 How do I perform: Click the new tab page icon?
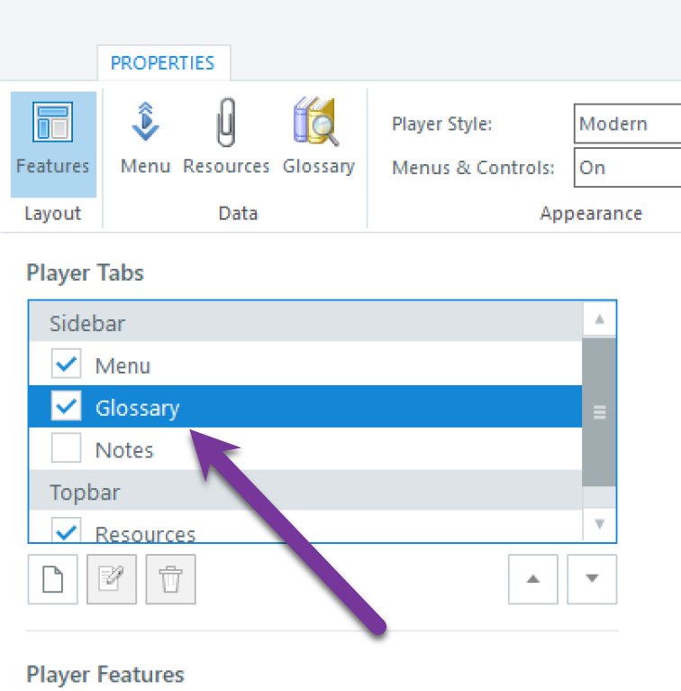pyautogui.click(x=53, y=579)
